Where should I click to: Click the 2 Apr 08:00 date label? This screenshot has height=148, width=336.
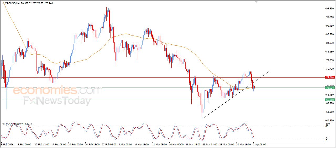pyautogui.click(x=259, y=144)
